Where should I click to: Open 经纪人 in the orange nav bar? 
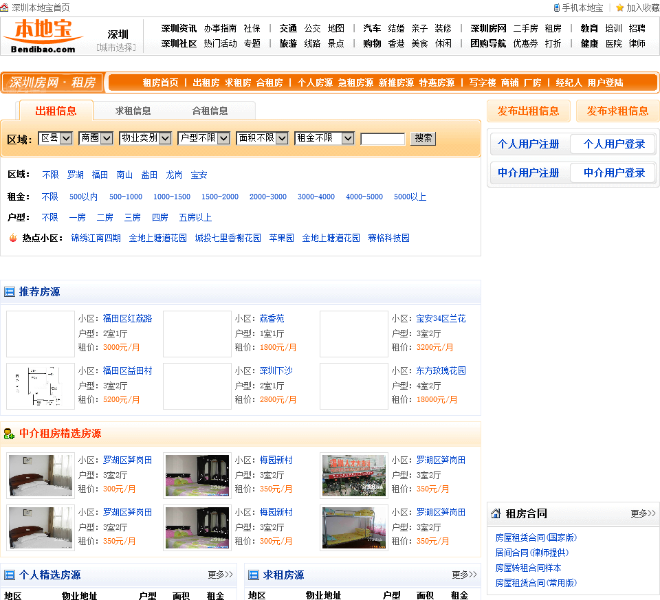(x=569, y=83)
